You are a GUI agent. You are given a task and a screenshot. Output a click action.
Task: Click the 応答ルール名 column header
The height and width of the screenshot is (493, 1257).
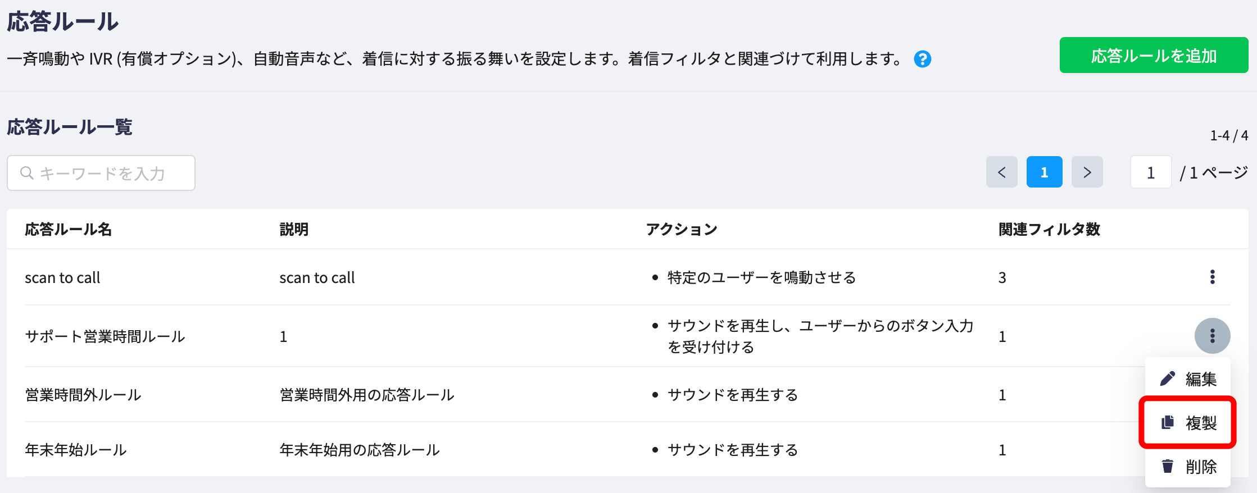click(69, 229)
